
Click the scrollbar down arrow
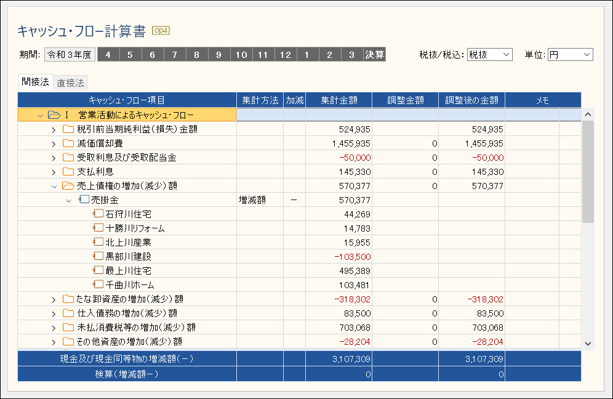[587, 343]
